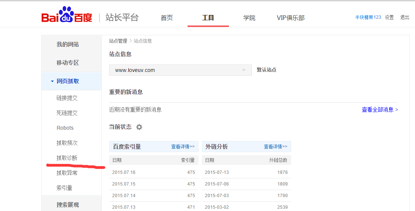Open 查看详情 for 外链分析
This screenshot has width=415, height=211.
(275, 147)
